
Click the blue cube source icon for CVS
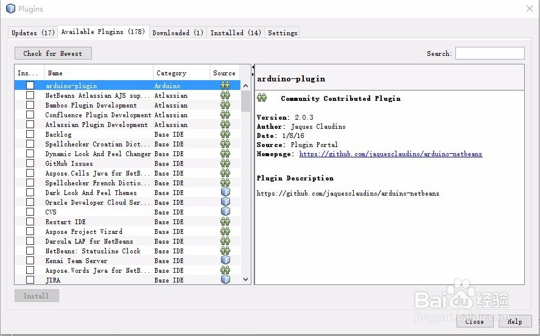coord(225,211)
